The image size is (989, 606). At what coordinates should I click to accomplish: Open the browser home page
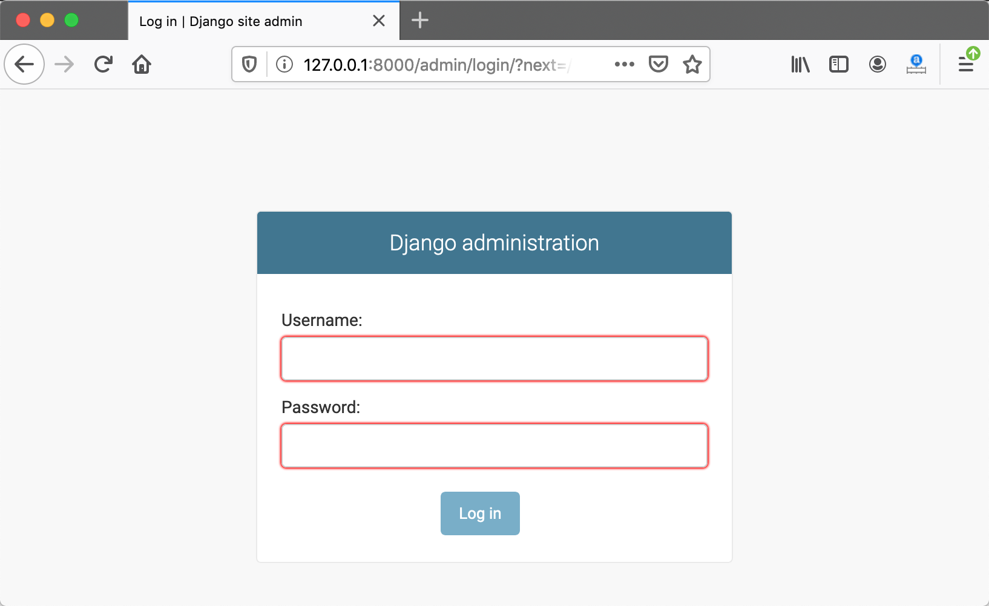point(142,64)
